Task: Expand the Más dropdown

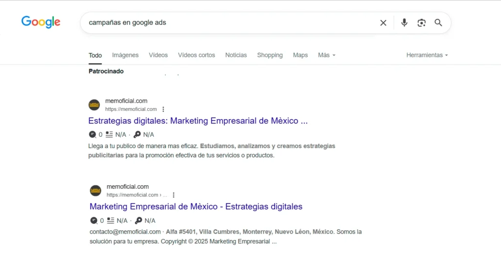Action: click(x=326, y=55)
